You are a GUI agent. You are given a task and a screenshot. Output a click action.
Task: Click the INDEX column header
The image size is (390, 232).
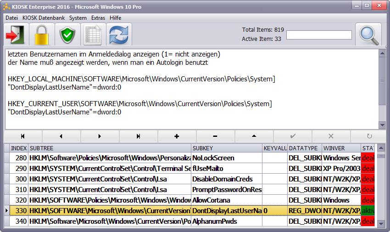[19, 148]
